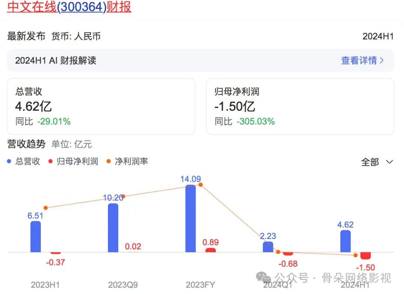
Task: Select the 2023FY axis label
Action: 200,285
